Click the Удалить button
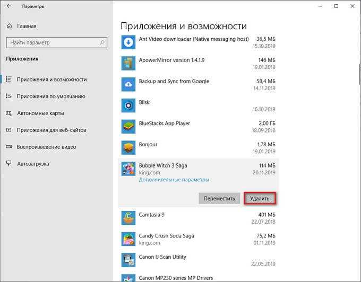The width and height of the screenshot is (361, 282). [260, 198]
